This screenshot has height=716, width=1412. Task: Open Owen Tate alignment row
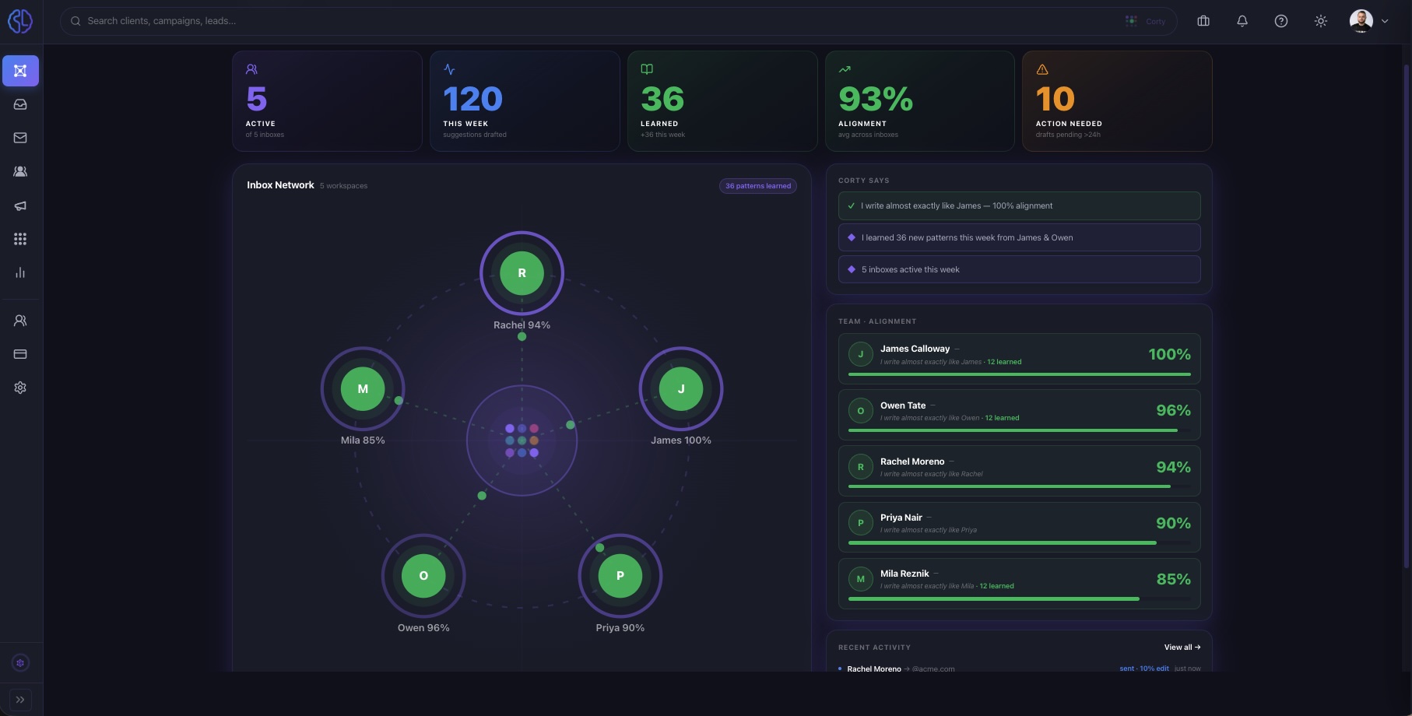[x=1019, y=415]
